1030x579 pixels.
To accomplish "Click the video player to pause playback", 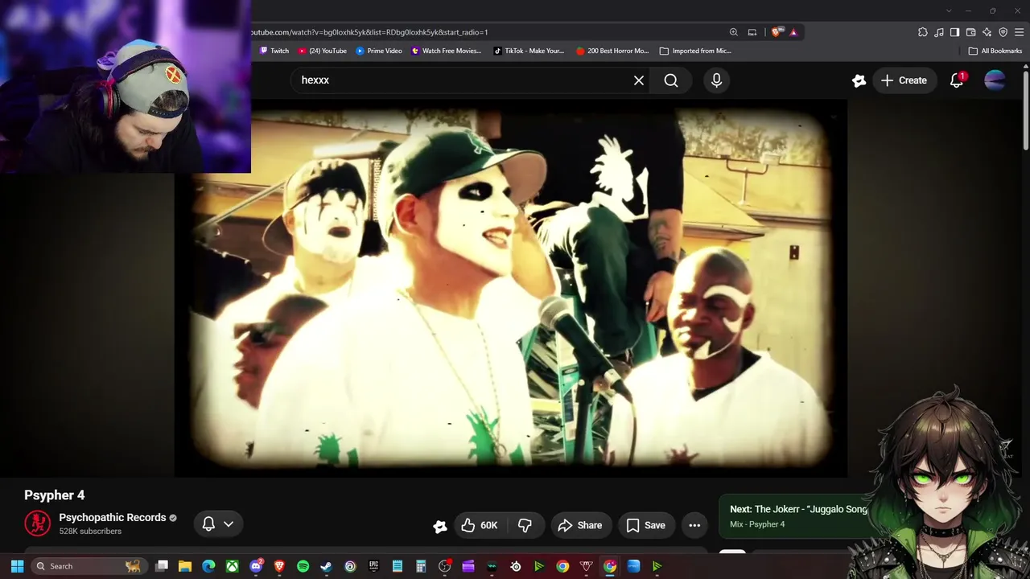I will [510, 288].
